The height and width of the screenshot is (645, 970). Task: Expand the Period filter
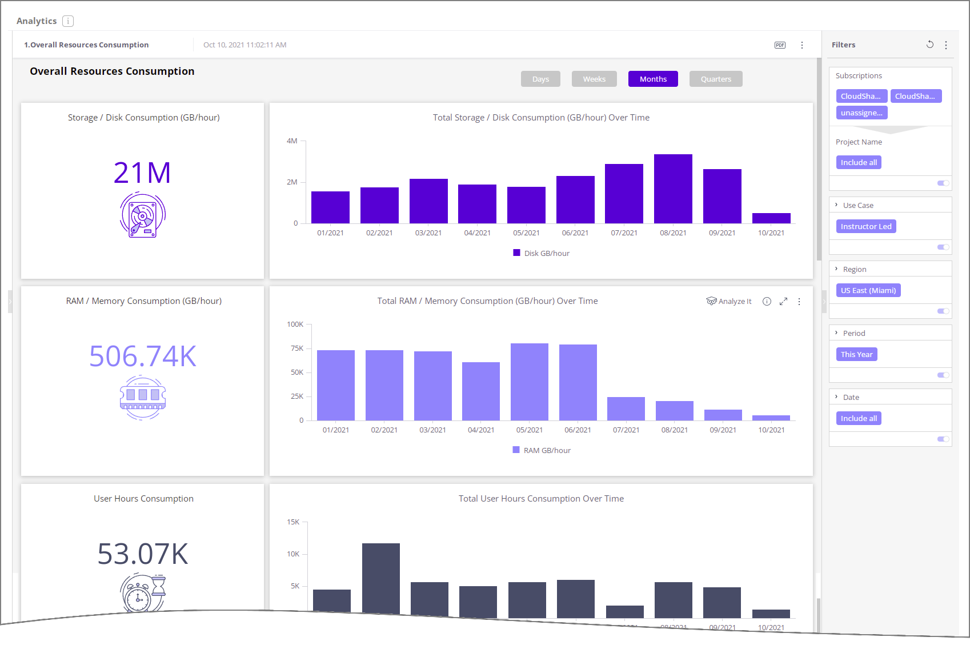coord(836,332)
